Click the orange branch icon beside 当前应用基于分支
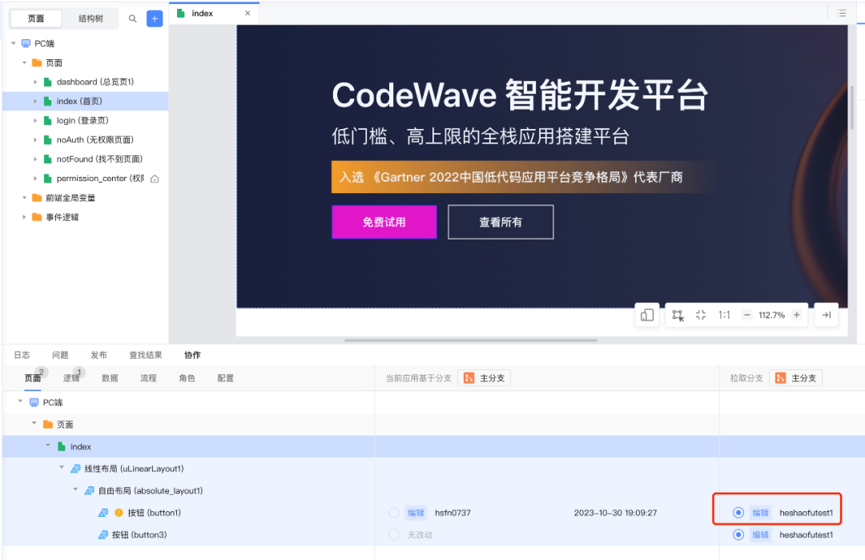Screen dimensions: 865x560 (x=469, y=378)
